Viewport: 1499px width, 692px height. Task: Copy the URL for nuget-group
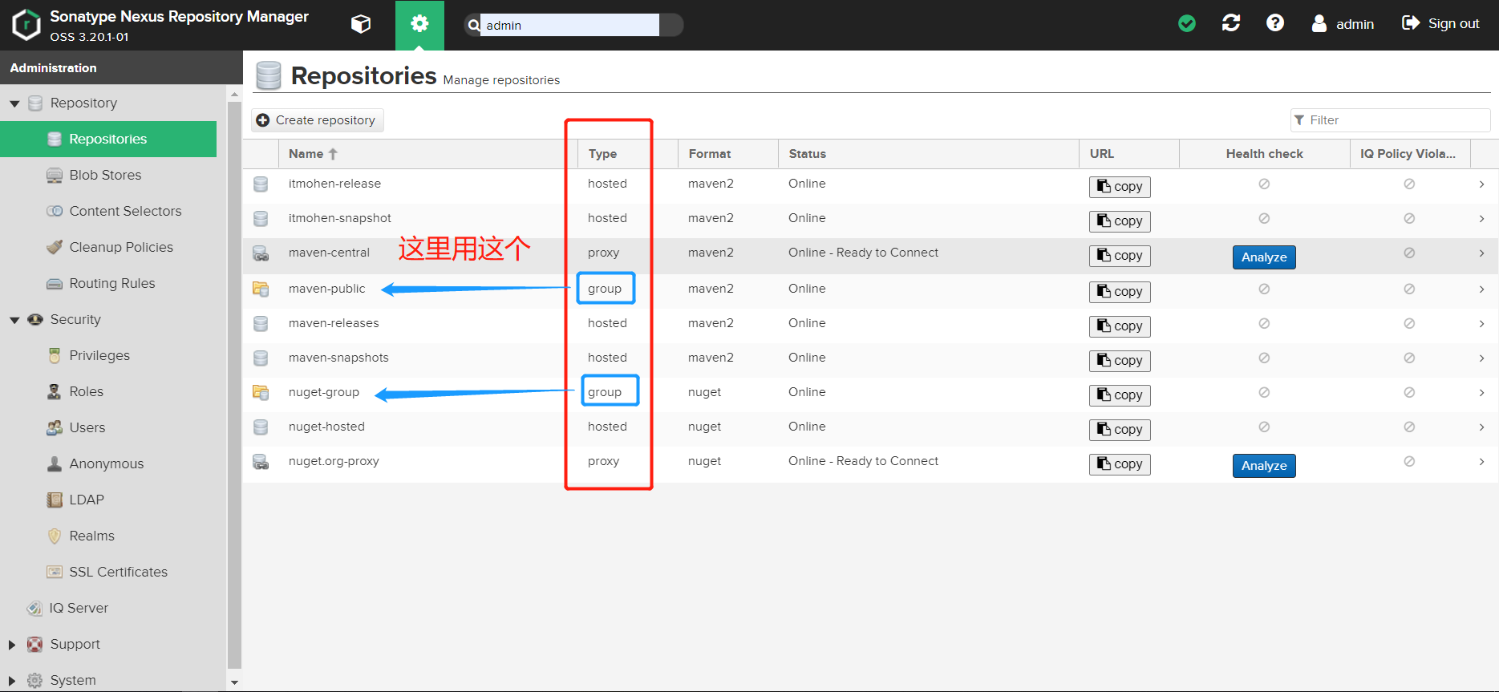(1120, 395)
